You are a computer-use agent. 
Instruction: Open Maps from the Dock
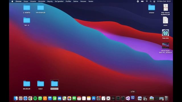[65, 98]
